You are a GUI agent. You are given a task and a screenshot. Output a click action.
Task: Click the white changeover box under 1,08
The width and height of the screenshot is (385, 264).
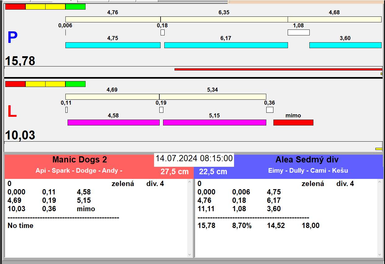point(299,32)
